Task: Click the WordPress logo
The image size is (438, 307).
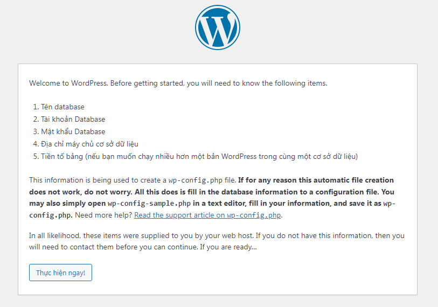Action: point(218,27)
